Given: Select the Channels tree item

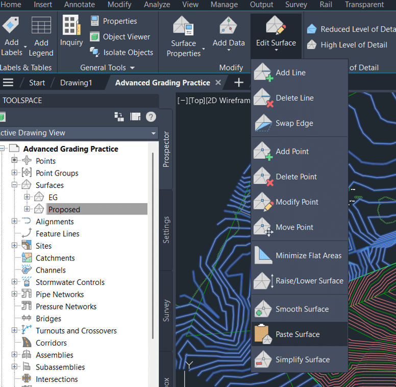Looking at the screenshot, I should [x=51, y=270].
